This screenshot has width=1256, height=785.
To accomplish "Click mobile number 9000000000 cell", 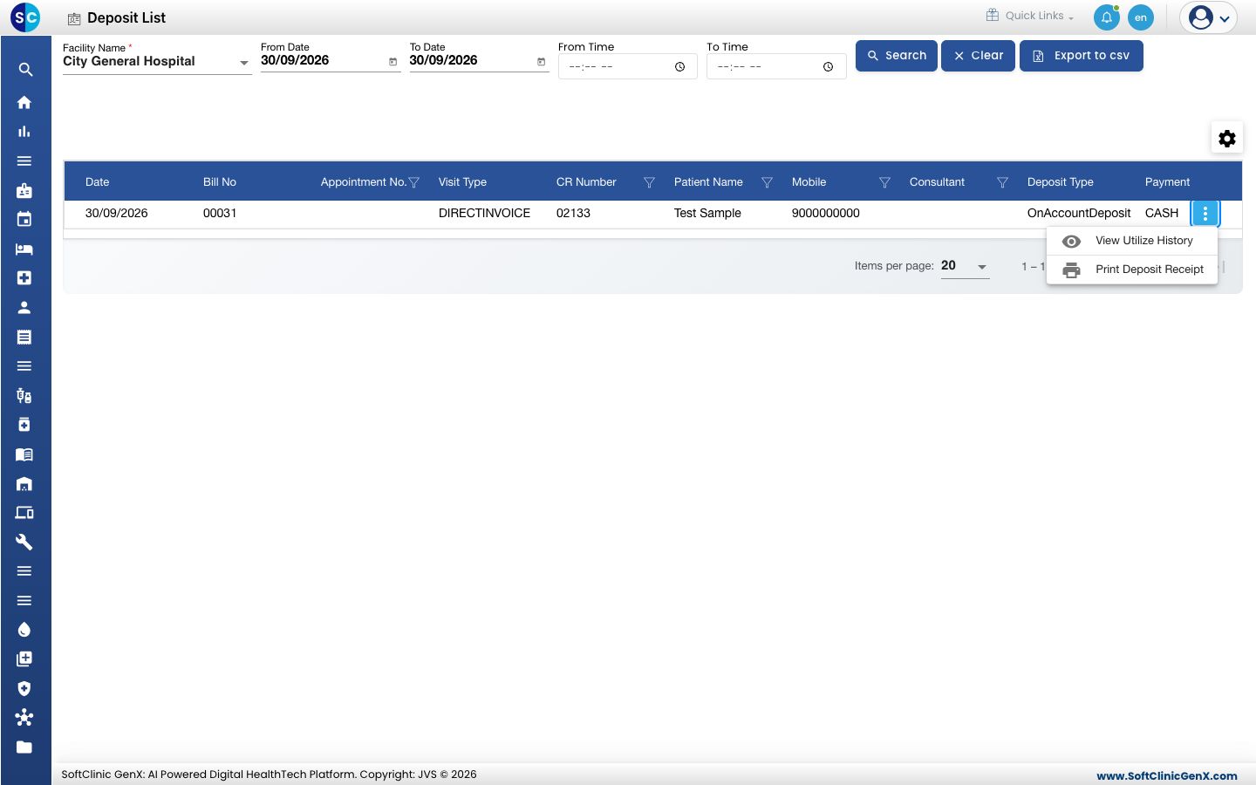I will [x=826, y=213].
